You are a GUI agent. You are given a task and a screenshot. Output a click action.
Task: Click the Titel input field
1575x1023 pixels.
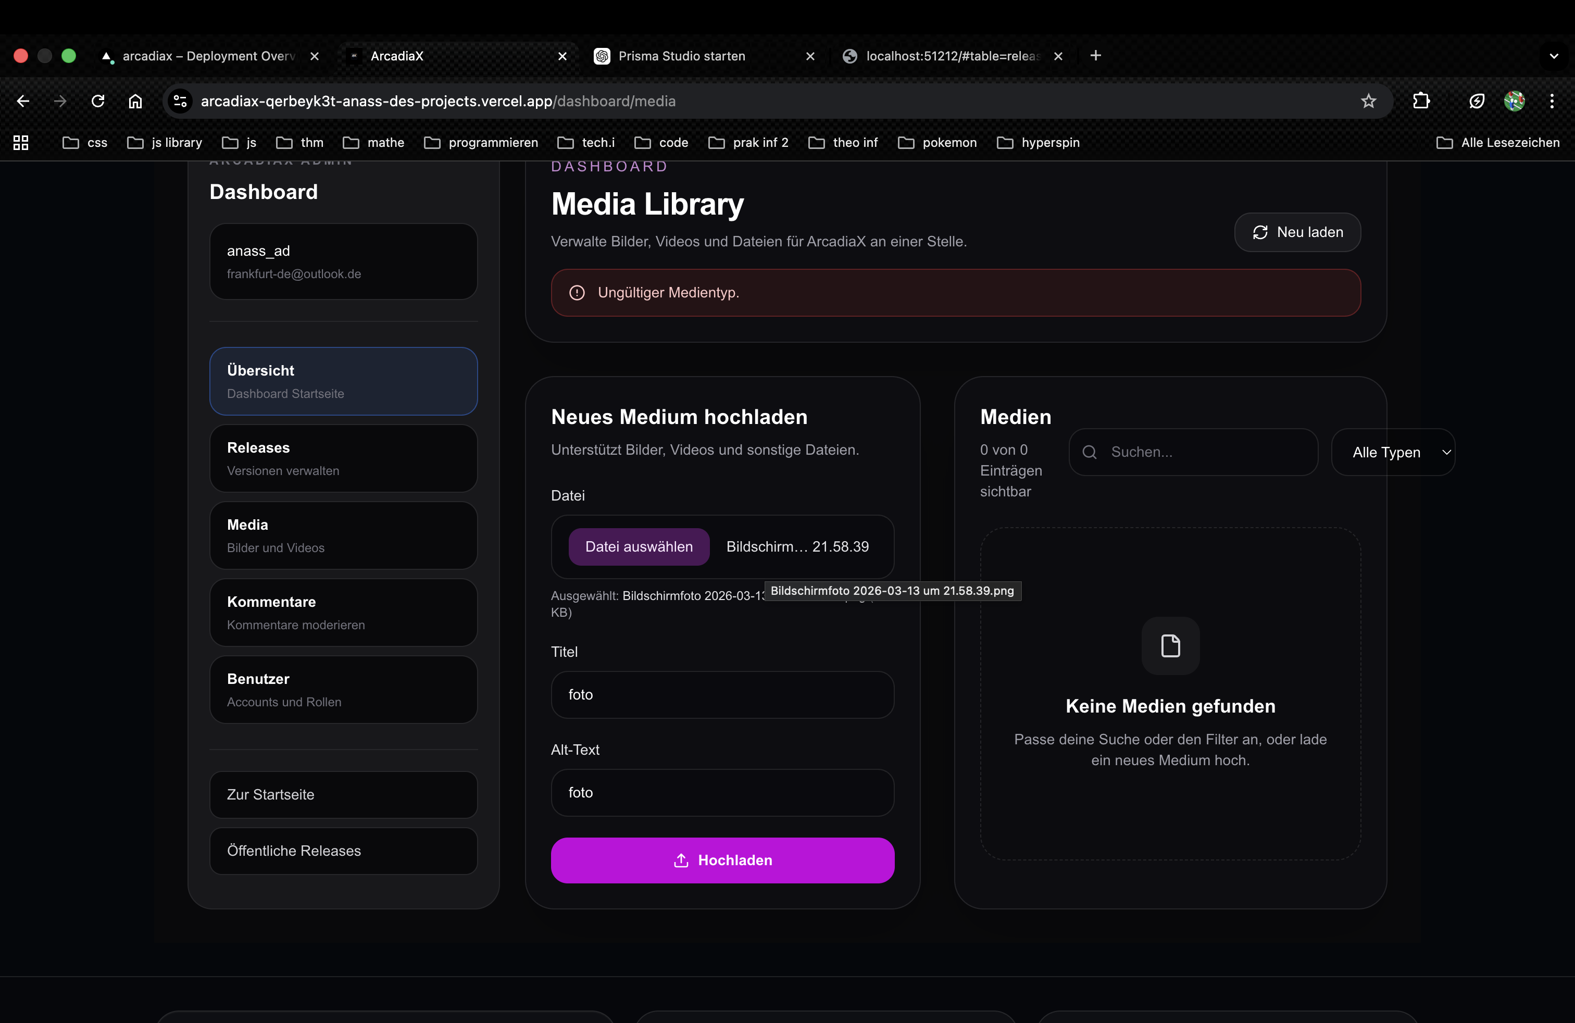(722, 694)
